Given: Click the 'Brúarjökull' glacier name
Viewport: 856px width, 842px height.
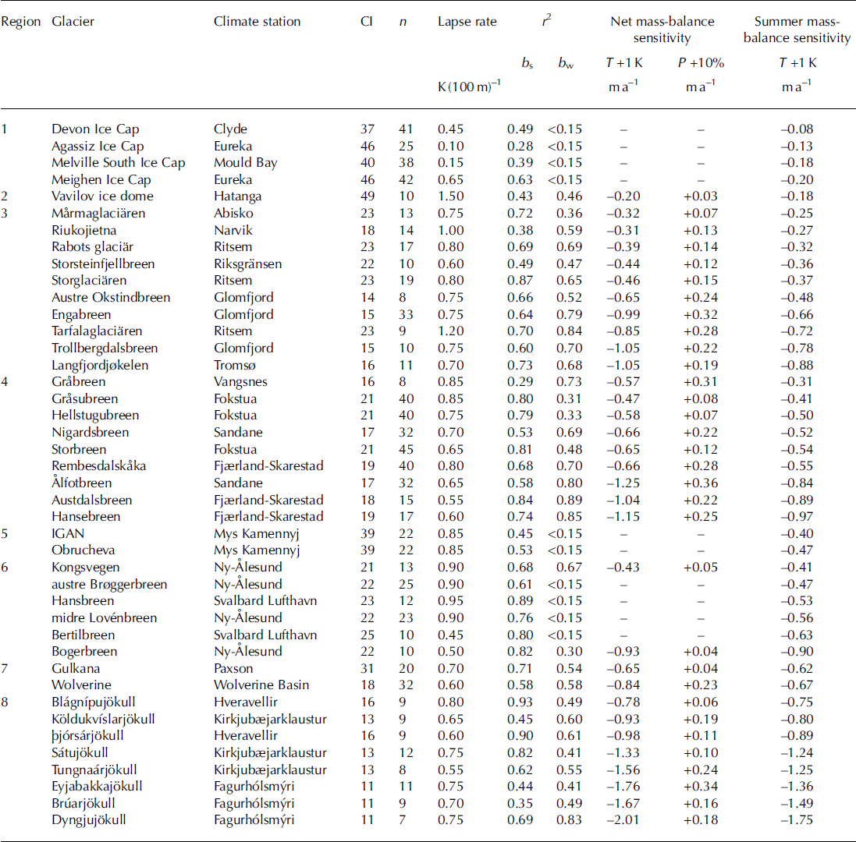Looking at the screenshot, I should [x=83, y=803].
